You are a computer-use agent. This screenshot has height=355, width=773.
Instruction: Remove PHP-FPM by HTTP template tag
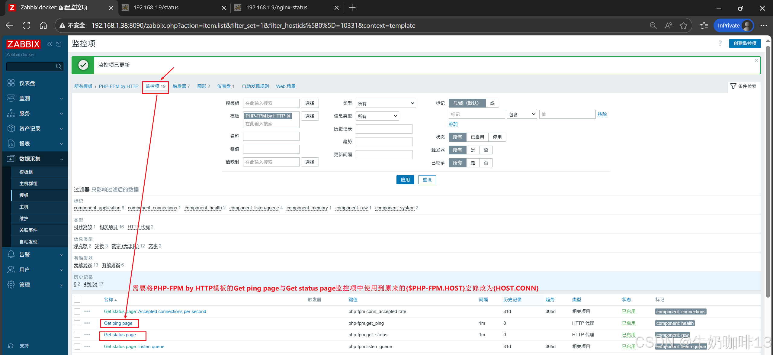(x=289, y=116)
